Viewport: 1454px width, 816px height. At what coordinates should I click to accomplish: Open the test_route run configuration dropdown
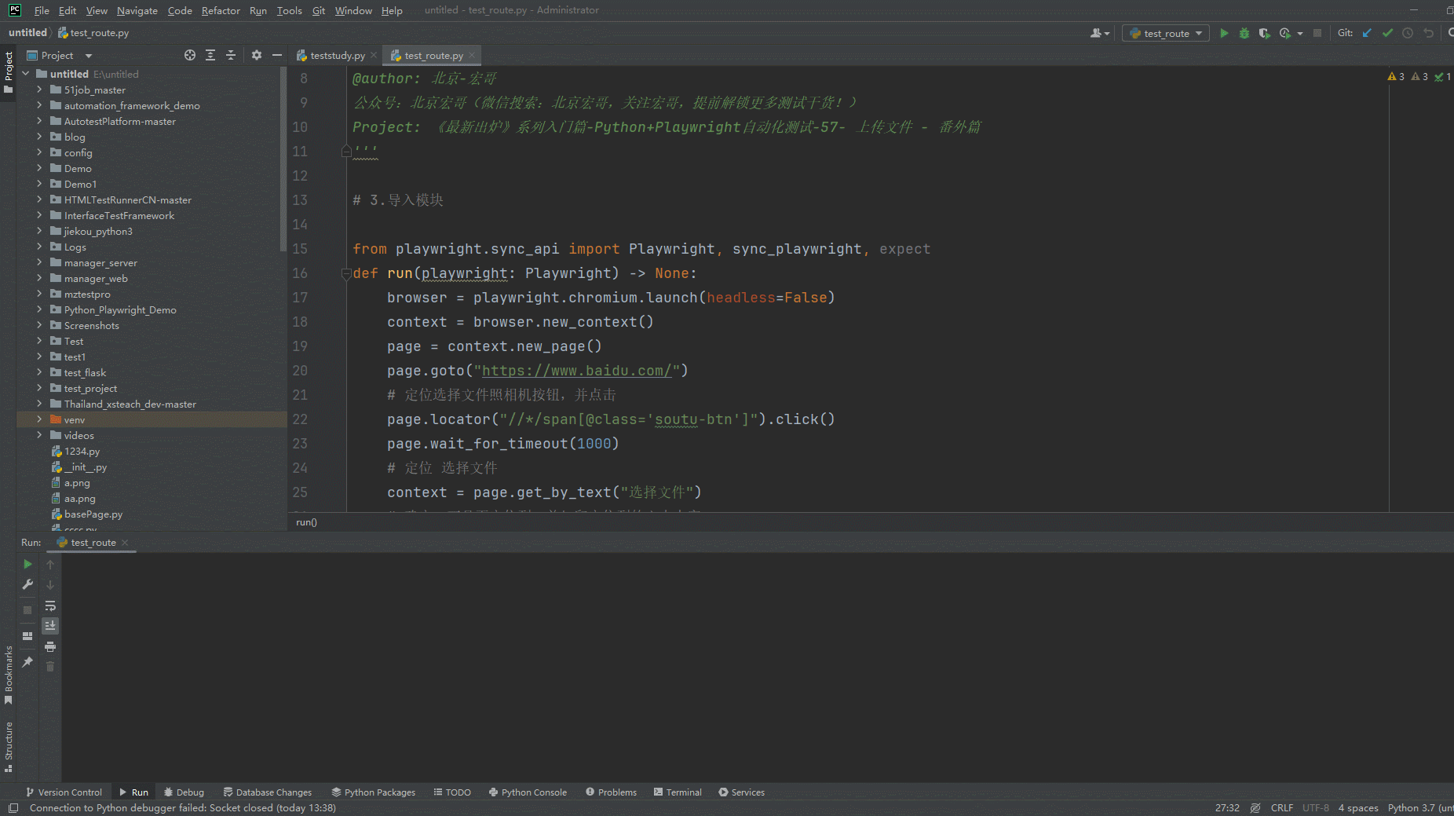pyautogui.click(x=1166, y=33)
